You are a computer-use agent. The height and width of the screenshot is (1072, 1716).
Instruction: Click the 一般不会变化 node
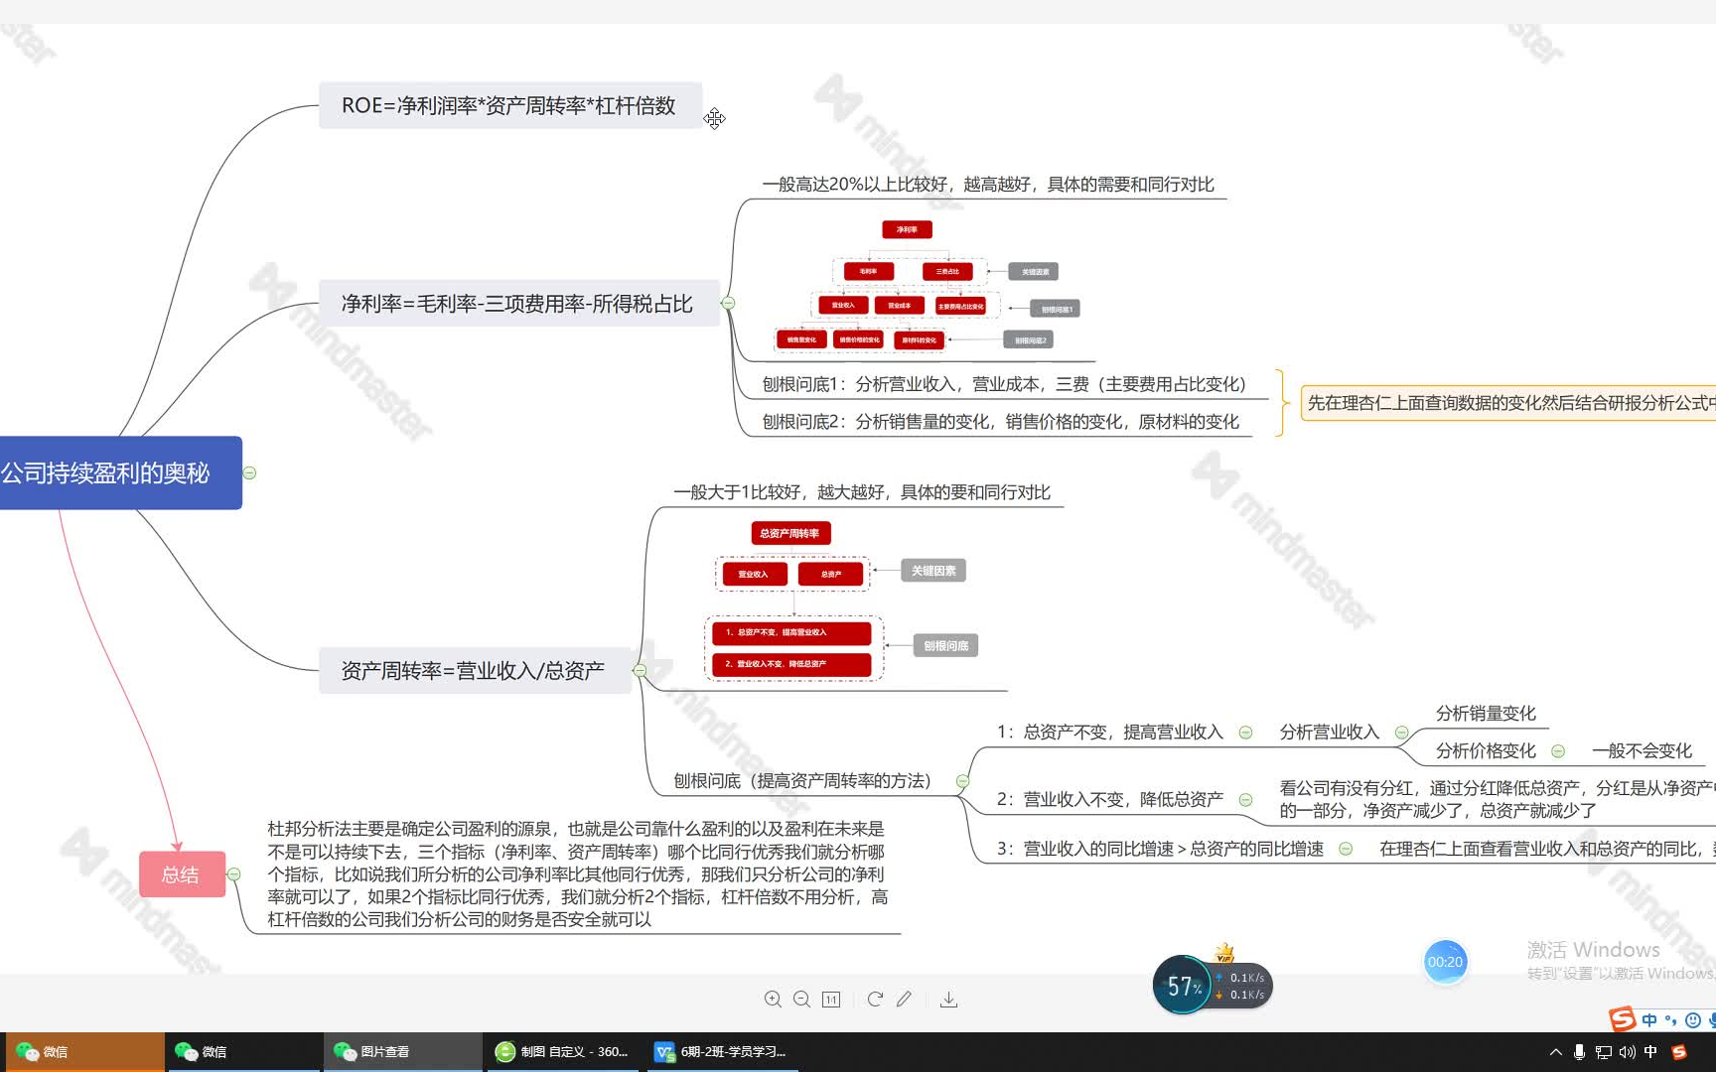1643,751
